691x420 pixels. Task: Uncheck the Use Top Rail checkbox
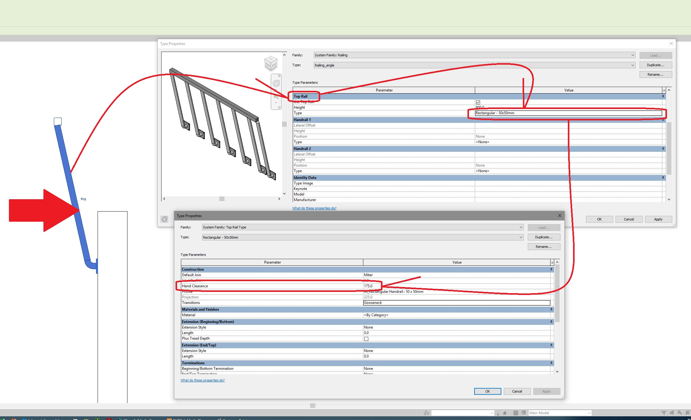tap(478, 102)
